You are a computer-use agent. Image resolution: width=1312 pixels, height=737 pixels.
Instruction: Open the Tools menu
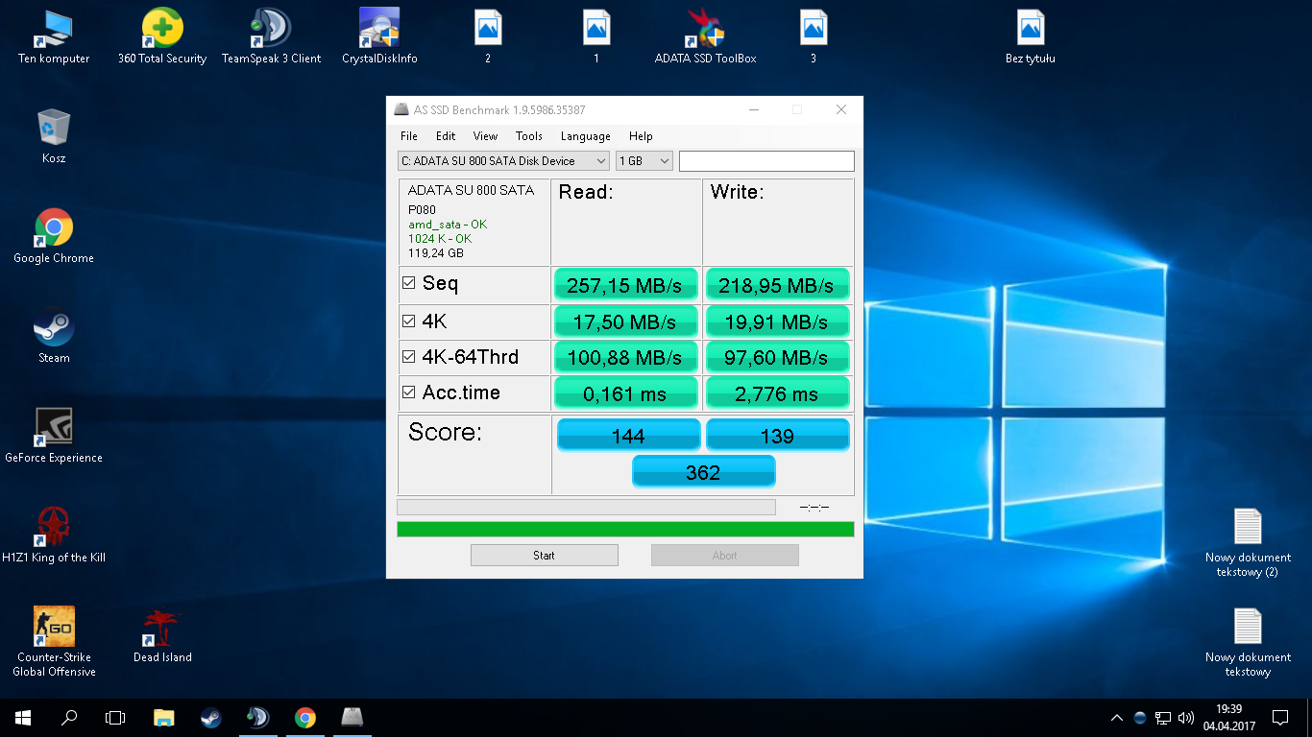[x=529, y=136]
